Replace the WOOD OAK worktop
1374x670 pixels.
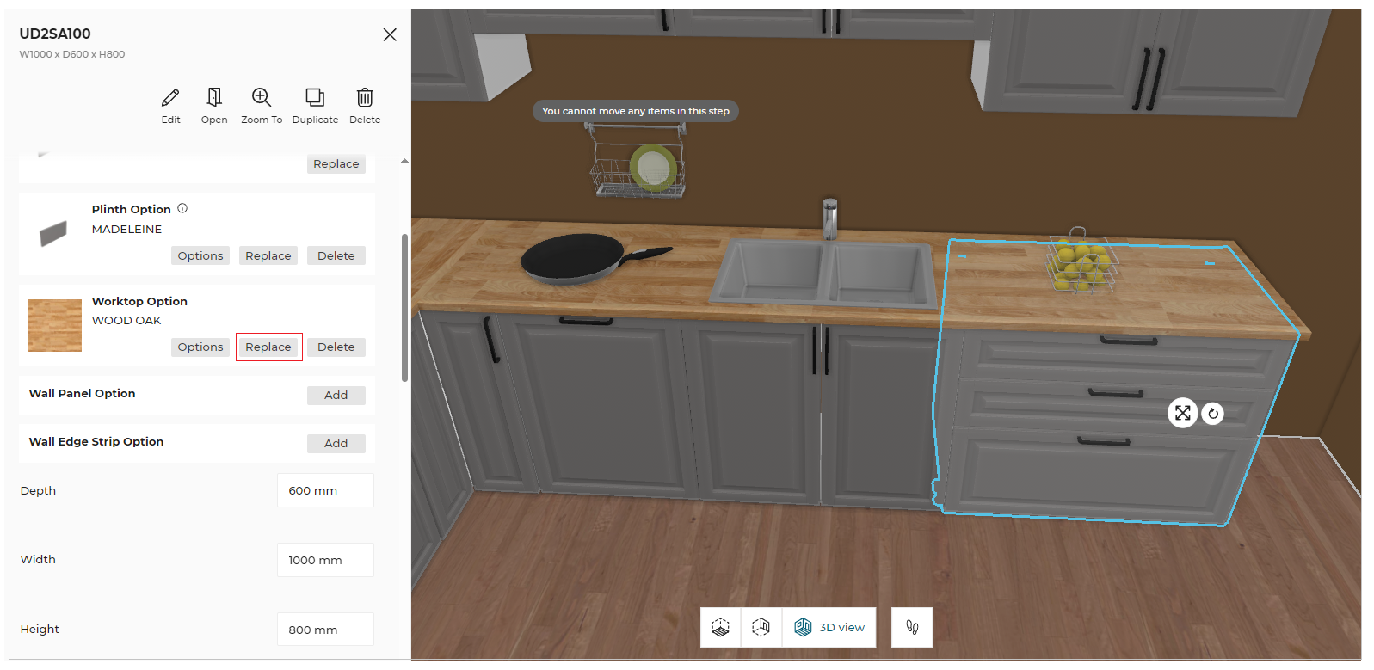click(268, 347)
